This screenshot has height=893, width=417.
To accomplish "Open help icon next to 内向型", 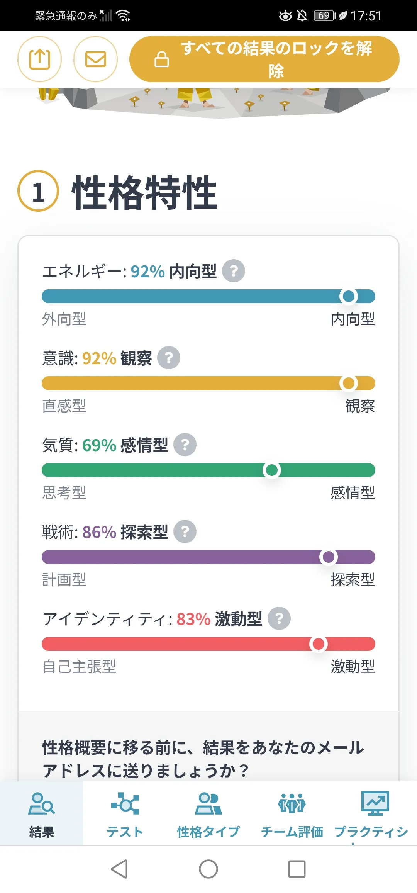I will coord(234,271).
